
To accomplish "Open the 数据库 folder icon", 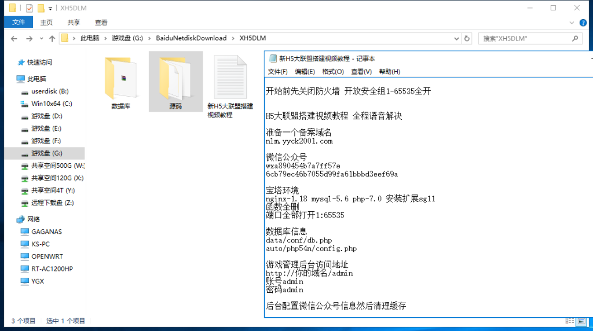I will pos(120,78).
